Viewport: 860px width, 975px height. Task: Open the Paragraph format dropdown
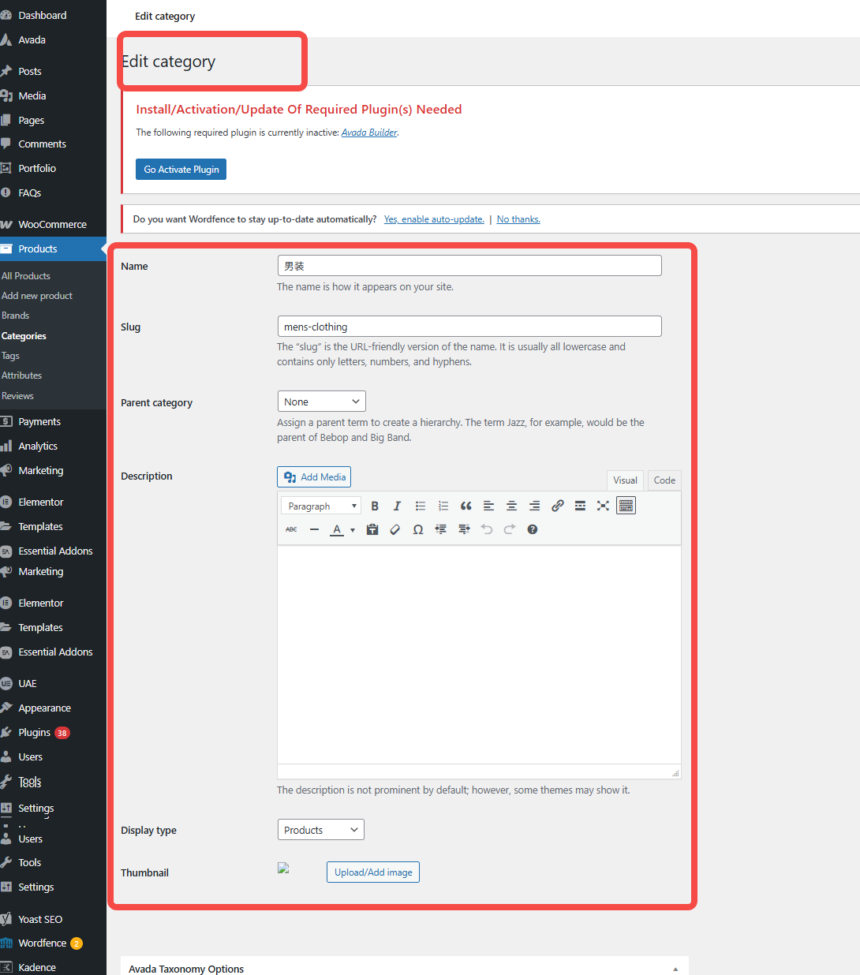(322, 506)
